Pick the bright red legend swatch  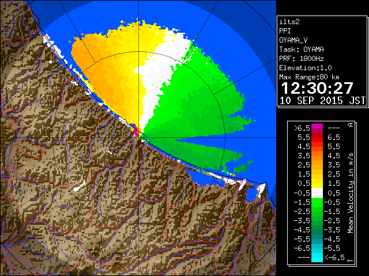(317, 140)
